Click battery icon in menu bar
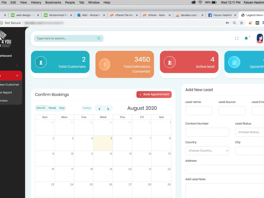 coord(214,2)
